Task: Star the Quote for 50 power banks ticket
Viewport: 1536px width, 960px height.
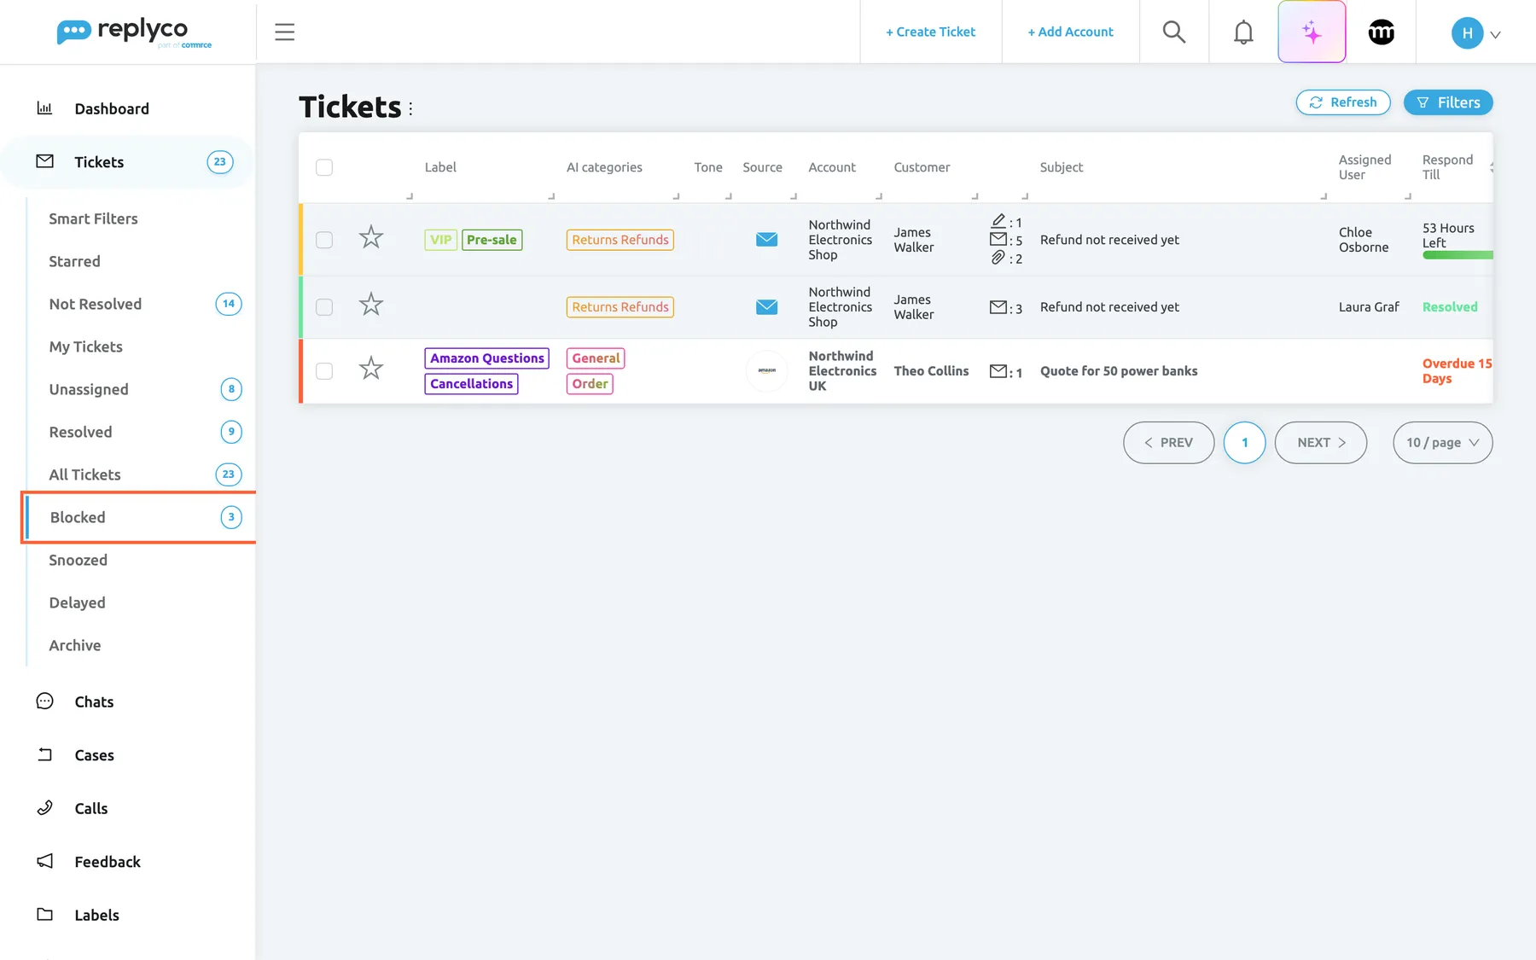Action: [370, 369]
